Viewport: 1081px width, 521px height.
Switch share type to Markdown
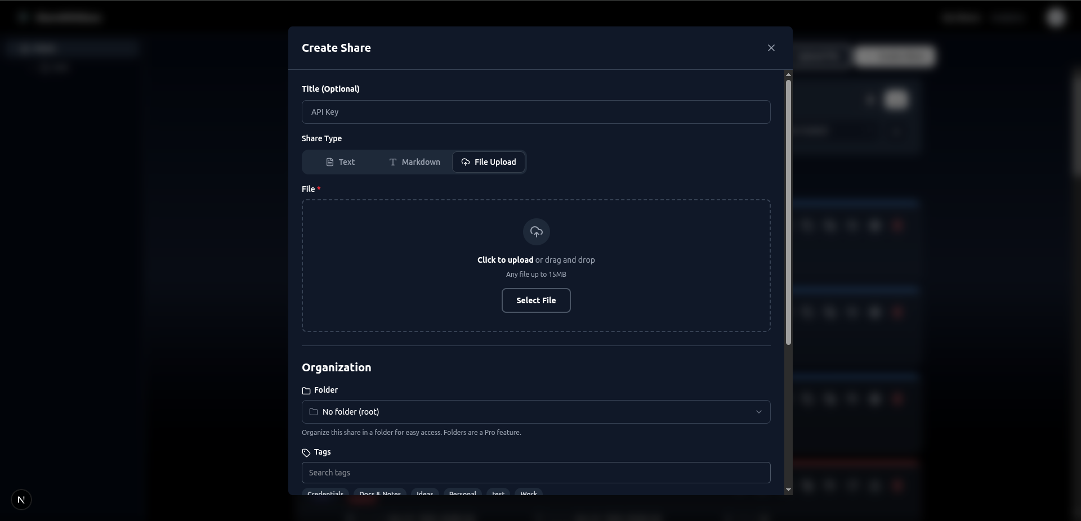414,162
